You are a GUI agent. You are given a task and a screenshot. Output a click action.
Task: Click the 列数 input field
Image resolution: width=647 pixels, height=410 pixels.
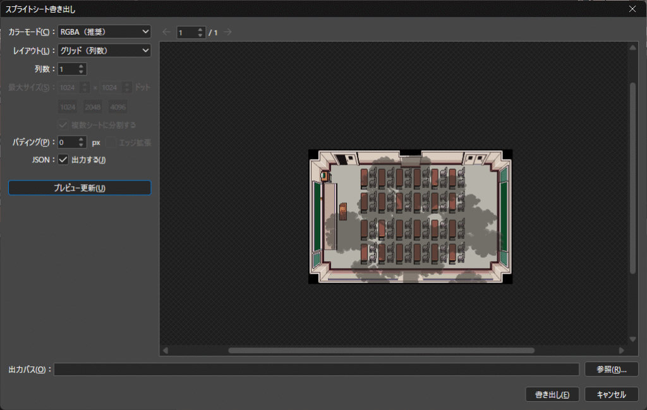pos(68,69)
